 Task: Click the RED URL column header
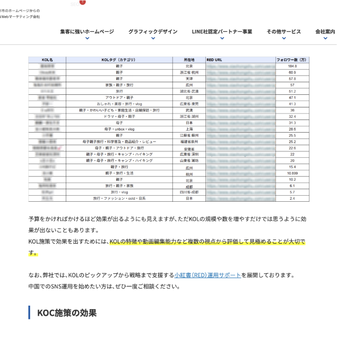[x=241, y=60]
